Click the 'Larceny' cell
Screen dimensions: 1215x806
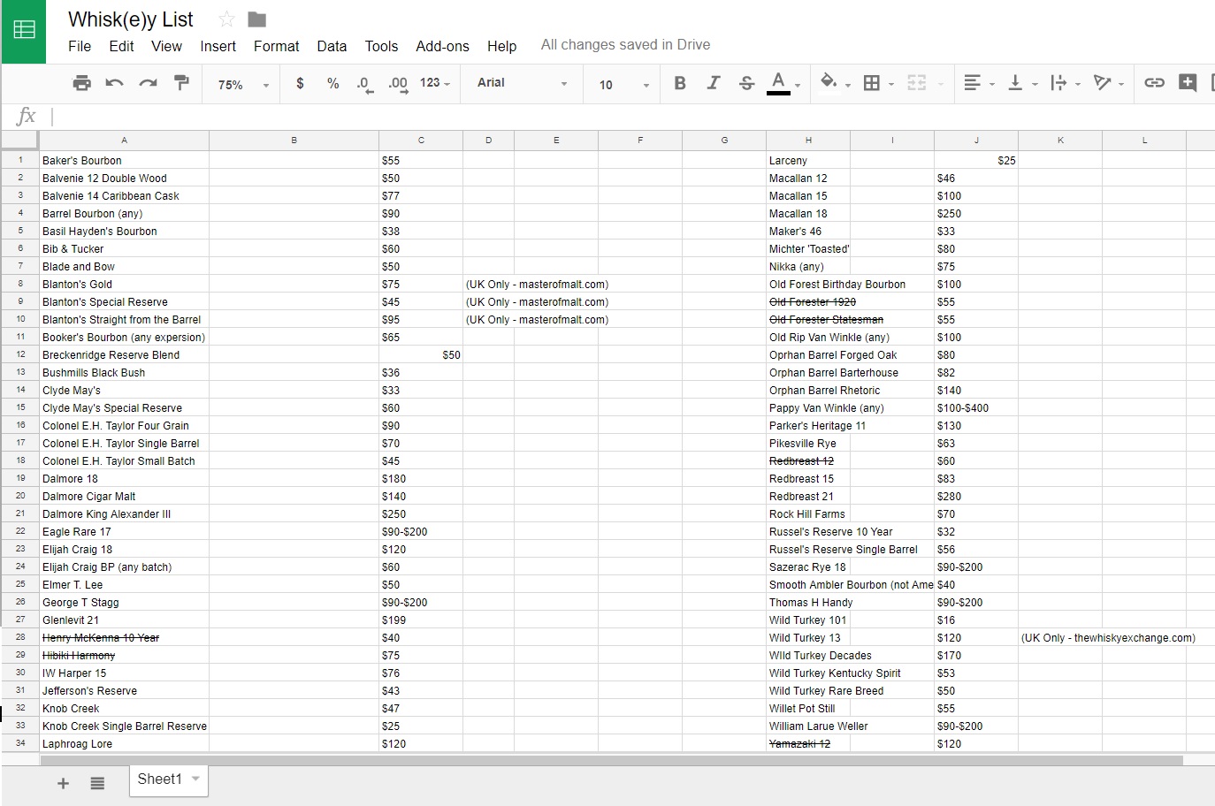pos(808,160)
